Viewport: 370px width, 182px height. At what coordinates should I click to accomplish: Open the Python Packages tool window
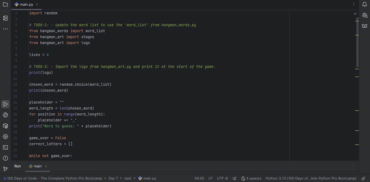coord(5,126)
